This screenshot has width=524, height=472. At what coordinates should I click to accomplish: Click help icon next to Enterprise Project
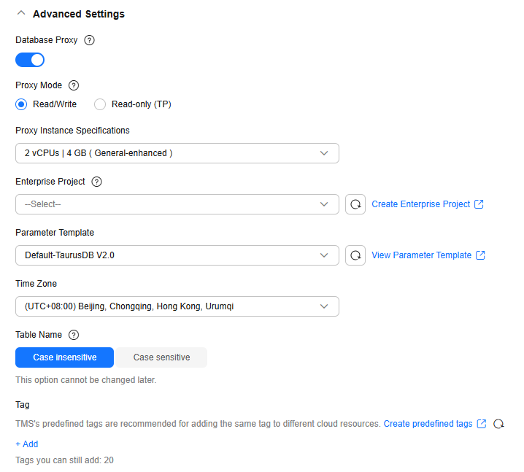tap(96, 182)
